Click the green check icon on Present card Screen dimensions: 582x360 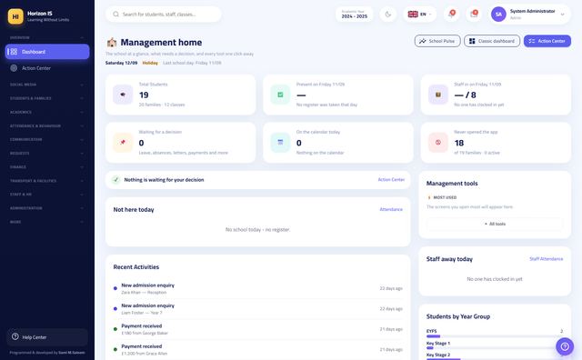pyautogui.click(x=280, y=95)
